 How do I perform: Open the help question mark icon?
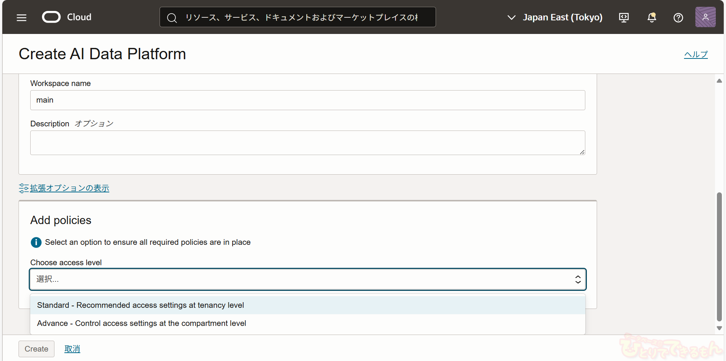point(678,18)
